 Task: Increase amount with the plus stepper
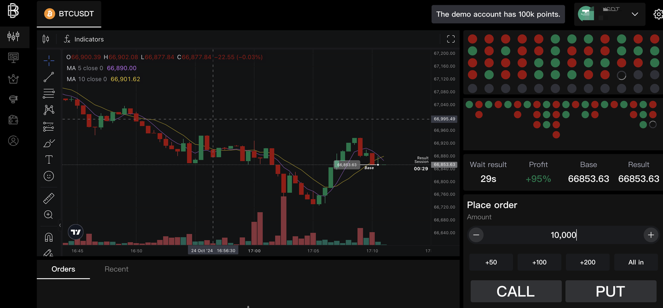point(651,235)
